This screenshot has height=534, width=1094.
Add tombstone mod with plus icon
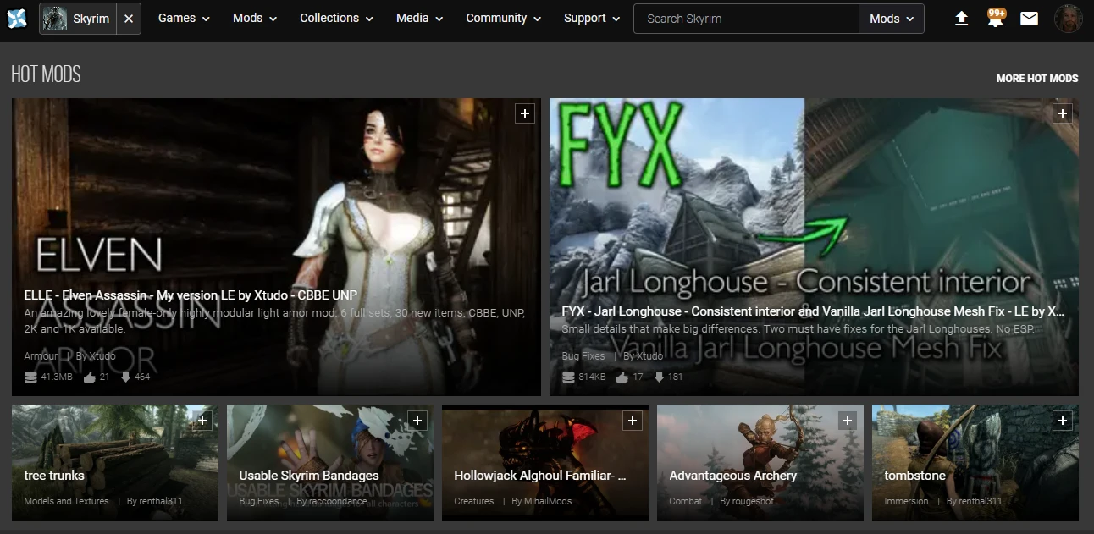(x=1063, y=420)
